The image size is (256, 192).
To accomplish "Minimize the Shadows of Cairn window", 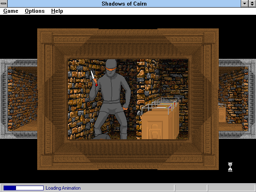I will [x=245, y=4].
